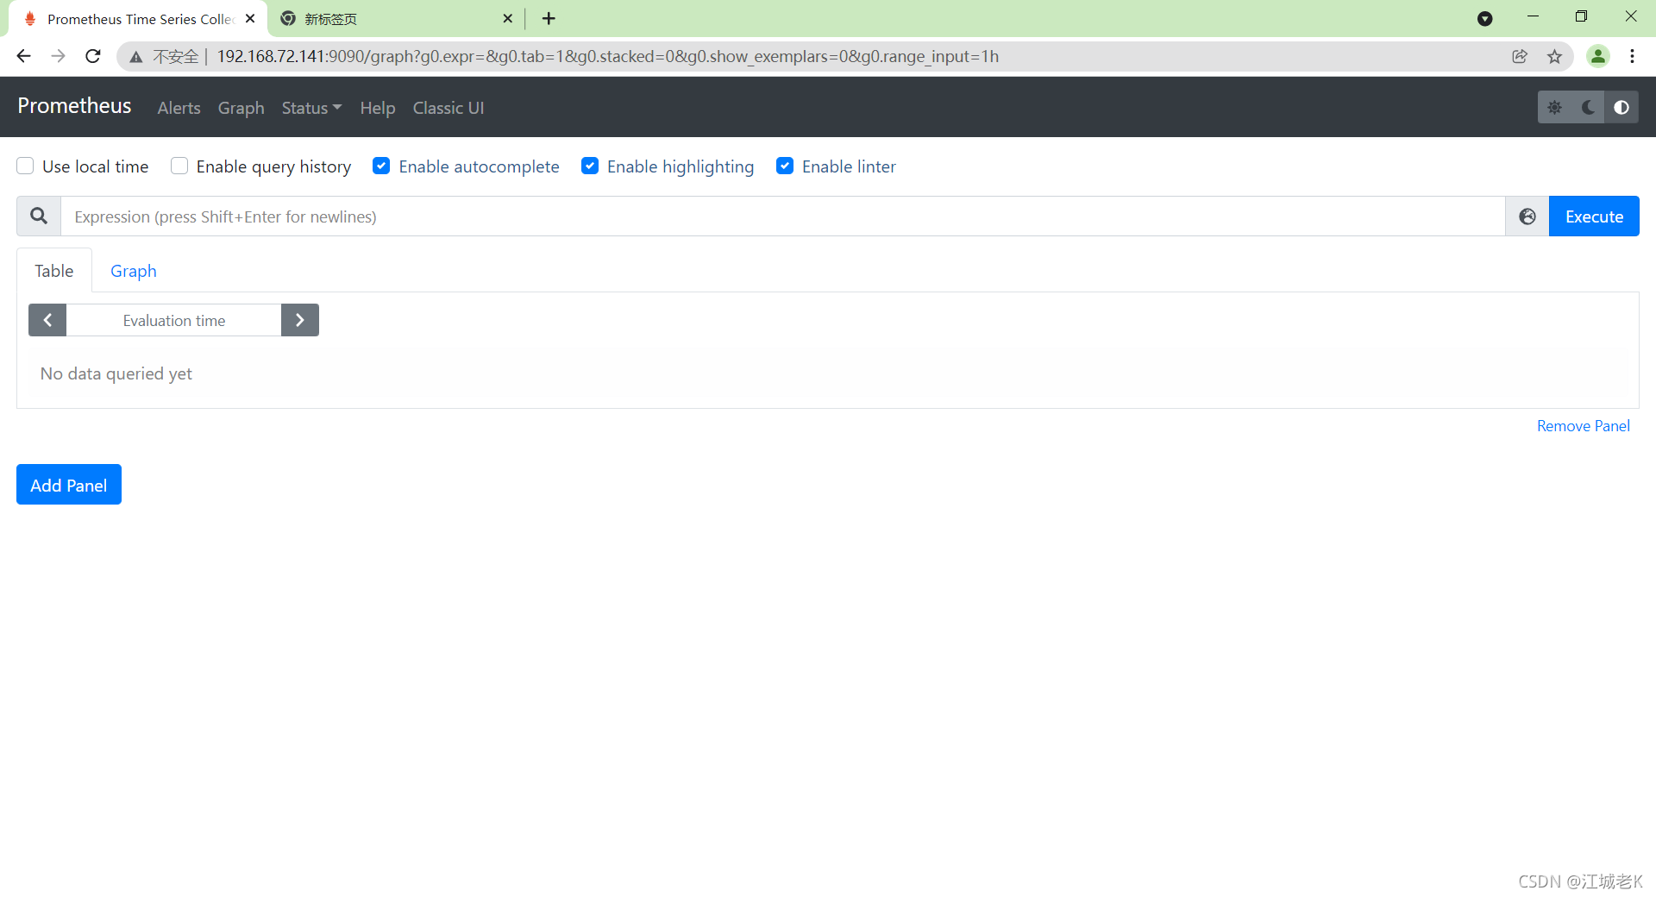Image resolution: width=1656 pixels, height=897 pixels.
Task: Open the Help nav link
Action: click(377, 108)
